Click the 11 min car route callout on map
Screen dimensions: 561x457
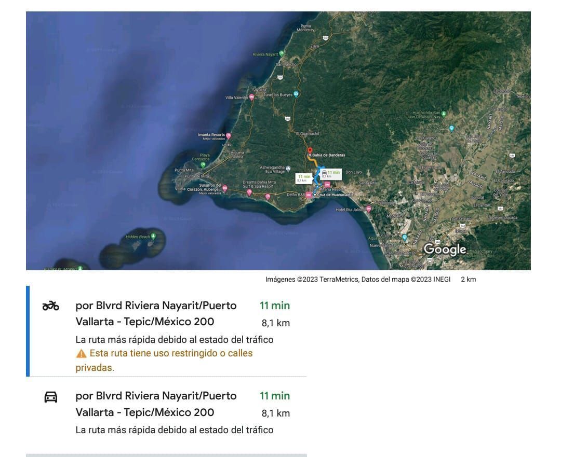point(330,173)
